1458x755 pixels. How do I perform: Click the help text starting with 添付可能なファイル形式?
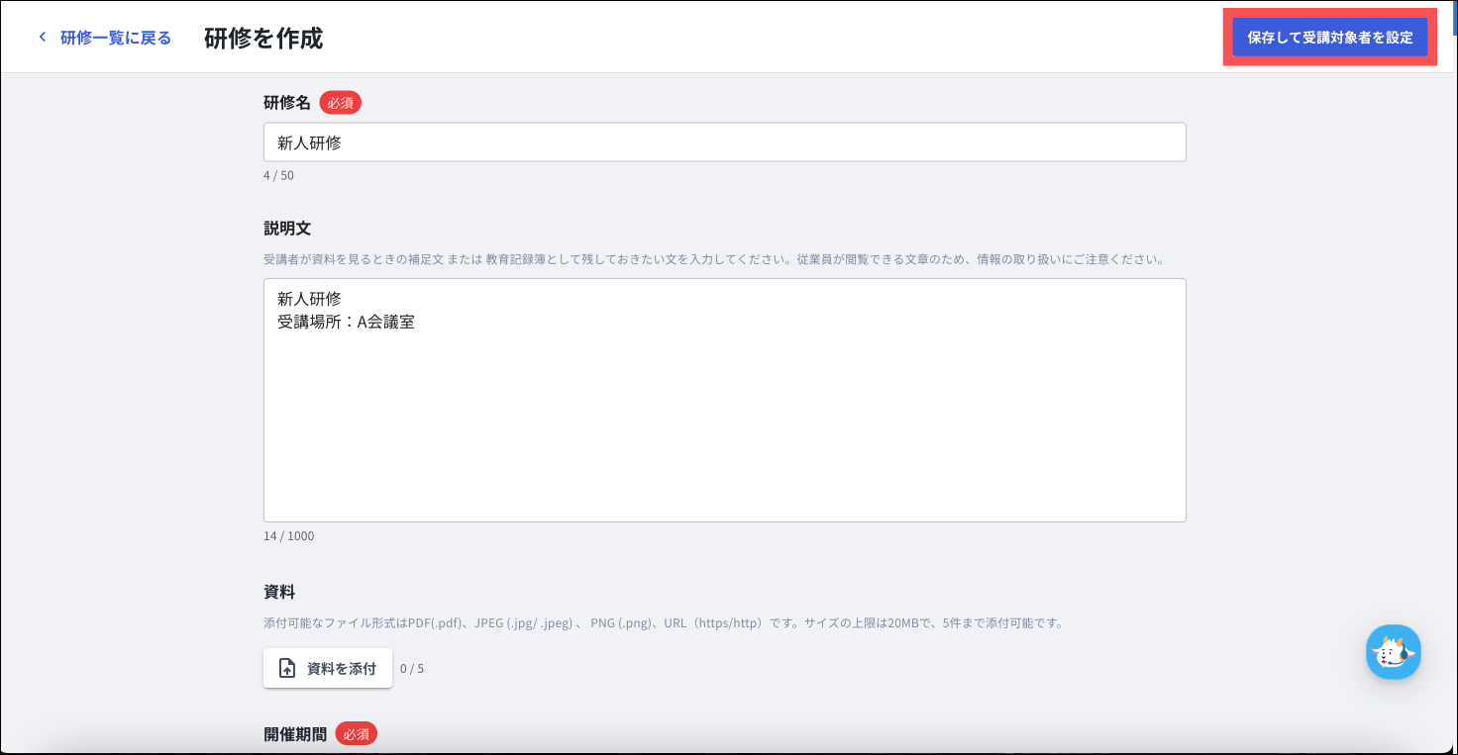tap(664, 623)
